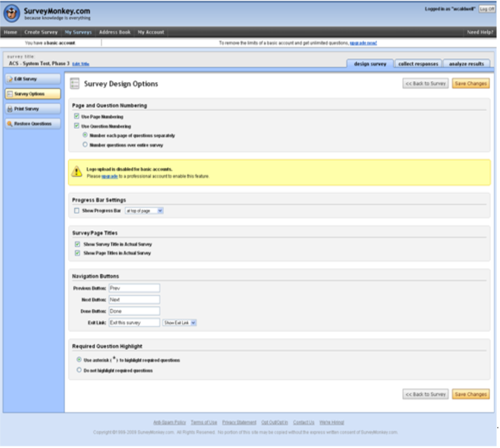Click the Survey Options sidebar icon

pos(10,94)
